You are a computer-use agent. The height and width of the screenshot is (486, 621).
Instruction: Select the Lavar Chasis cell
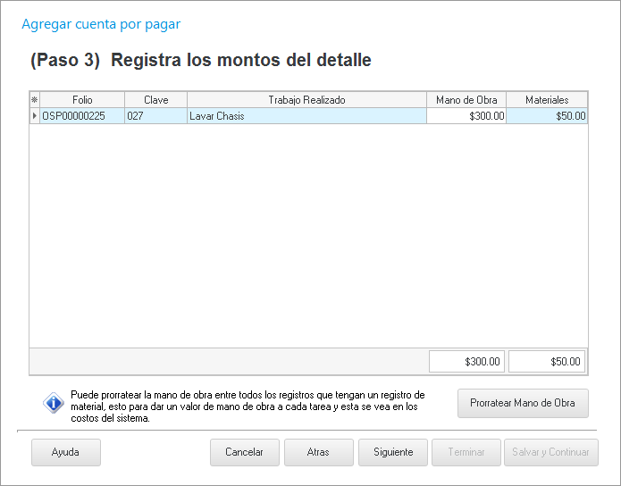click(306, 116)
